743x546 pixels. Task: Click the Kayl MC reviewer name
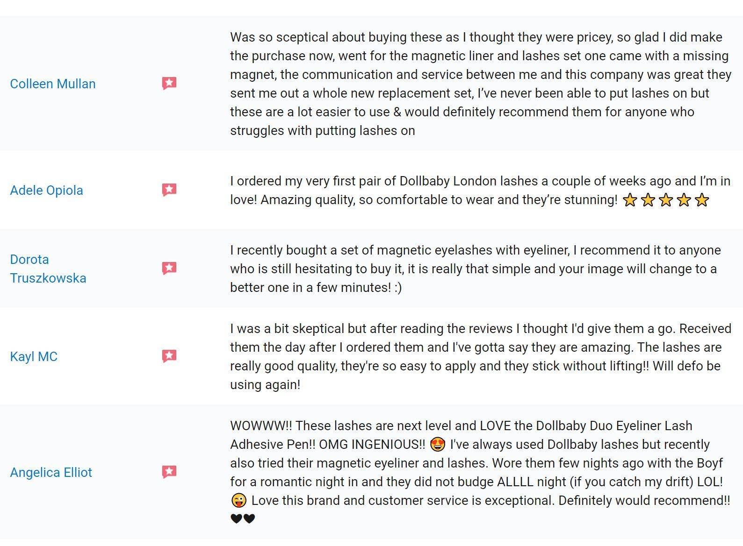(x=34, y=357)
